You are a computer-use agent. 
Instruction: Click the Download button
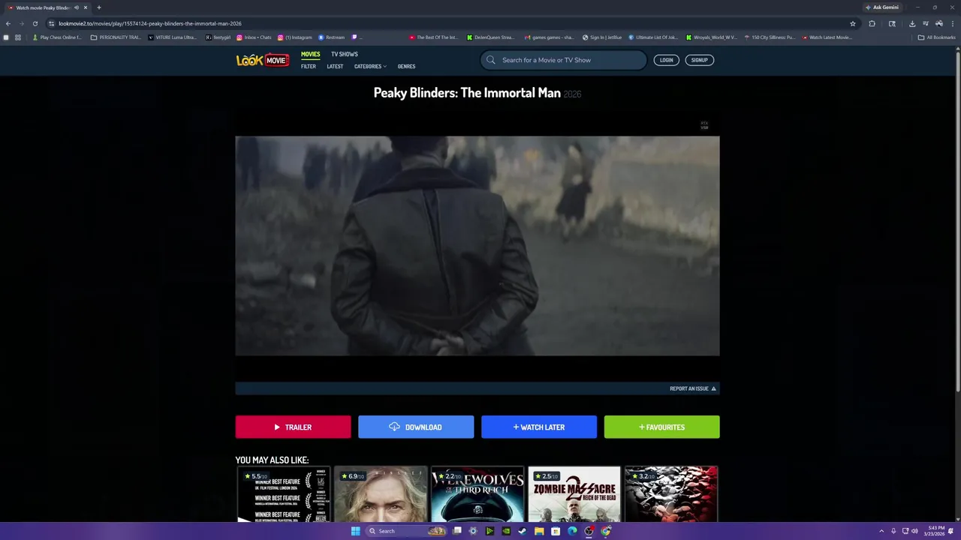416,427
